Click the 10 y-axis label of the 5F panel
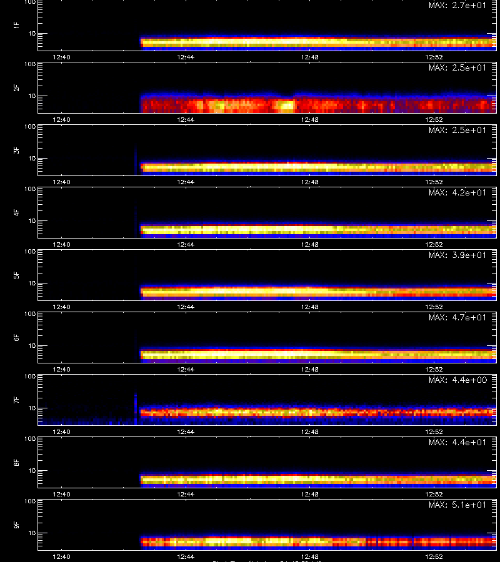Image resolution: width=500 pixels, height=562 pixels. coord(32,283)
